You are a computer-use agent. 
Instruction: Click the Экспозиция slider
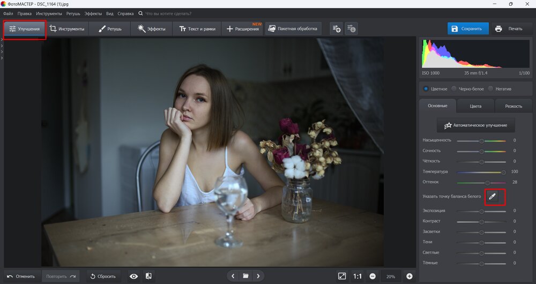(x=481, y=211)
